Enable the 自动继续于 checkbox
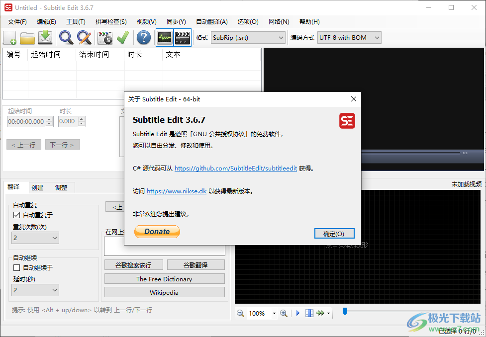This screenshot has height=337, width=486. click(17, 267)
